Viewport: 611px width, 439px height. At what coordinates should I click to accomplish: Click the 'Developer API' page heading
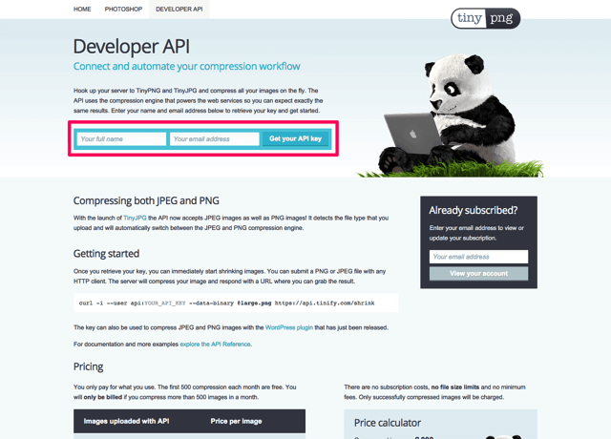pyautogui.click(x=132, y=47)
